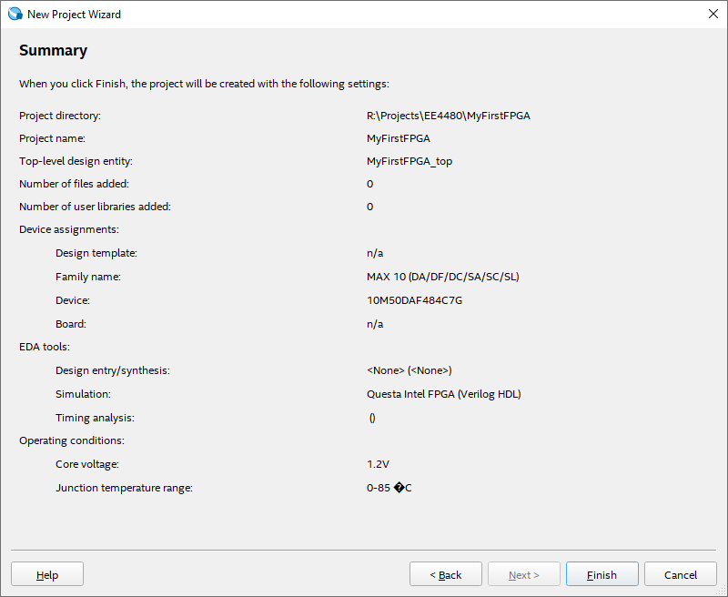Click the junction temperature range value
This screenshot has width=728, height=597.
point(389,488)
